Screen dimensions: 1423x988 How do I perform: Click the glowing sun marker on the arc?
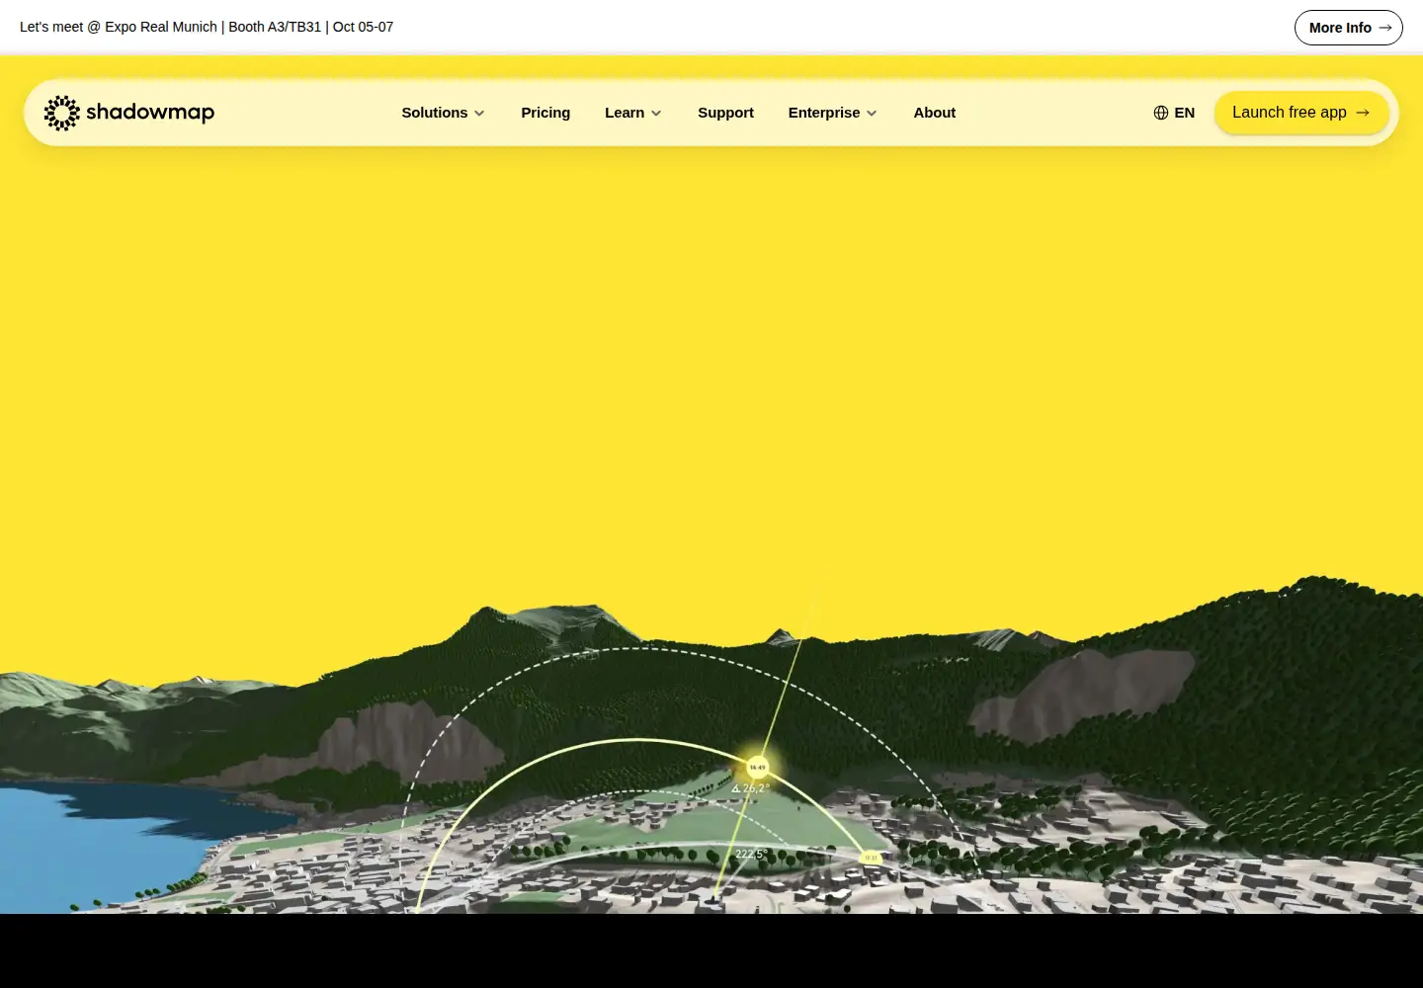pyautogui.click(x=757, y=767)
